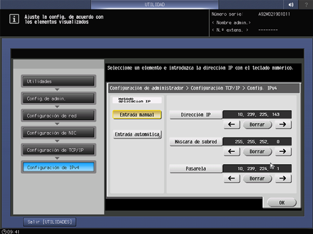Click the information icon beside the message
313x234 pixels.
pos(14,19)
